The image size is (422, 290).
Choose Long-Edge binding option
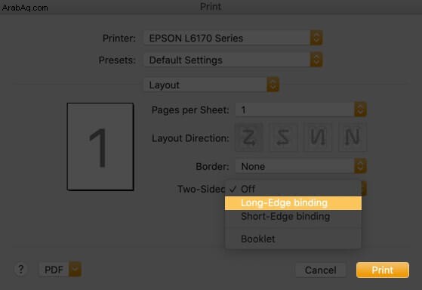(293, 203)
